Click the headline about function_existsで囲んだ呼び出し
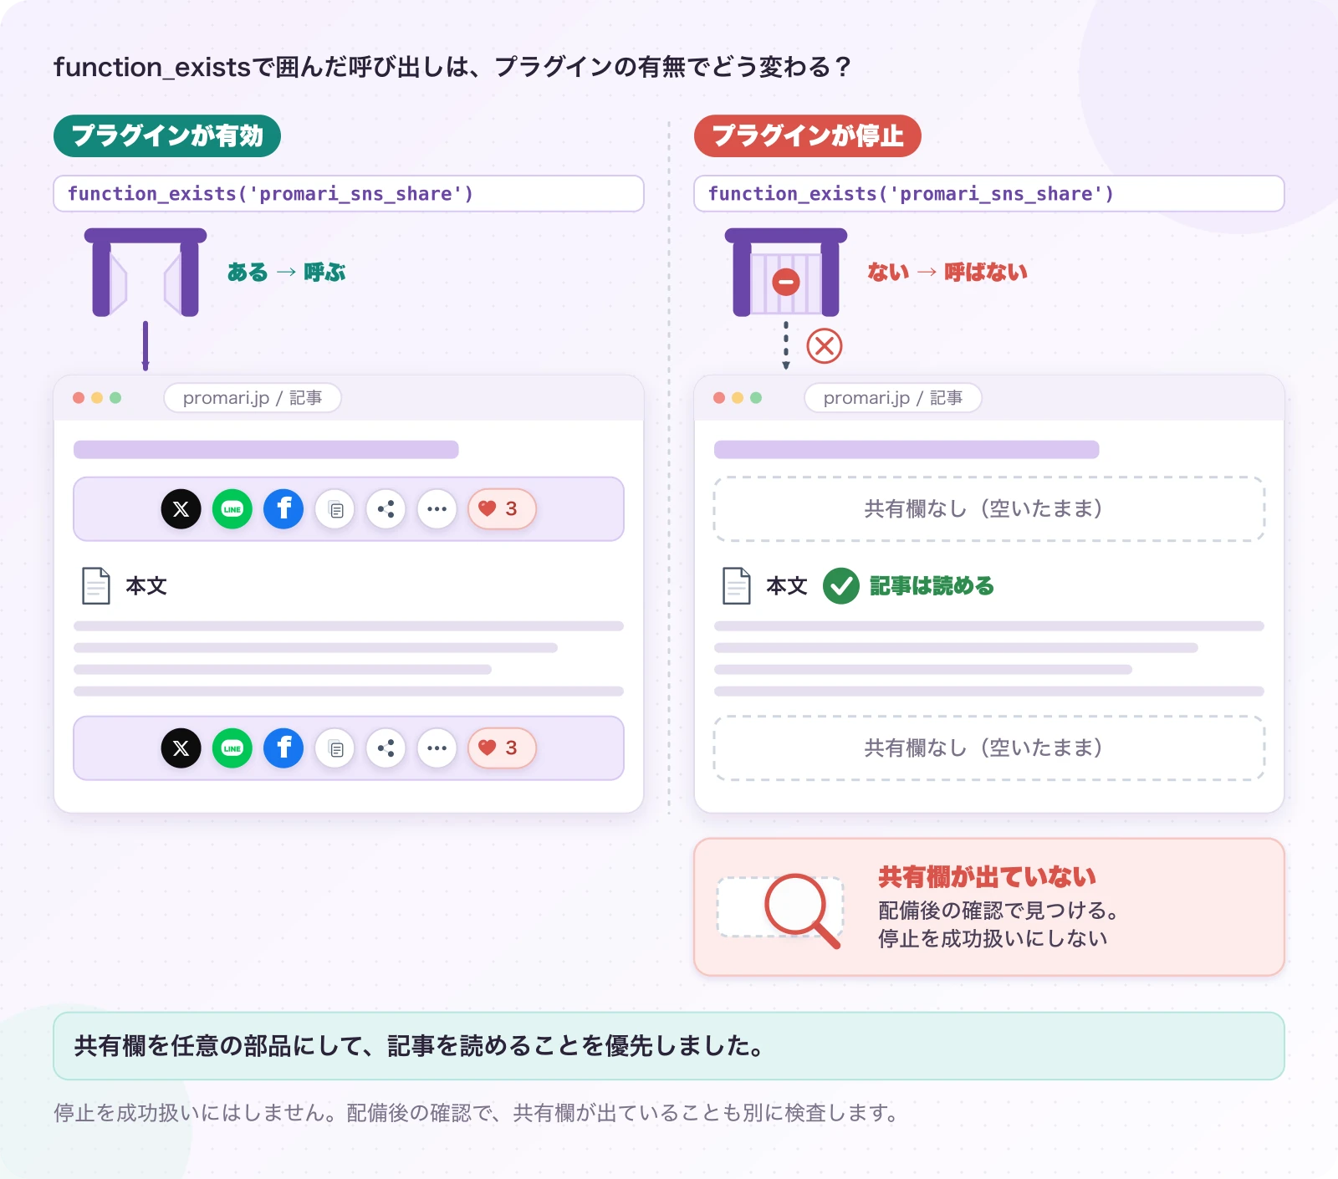 pyautogui.click(x=452, y=67)
